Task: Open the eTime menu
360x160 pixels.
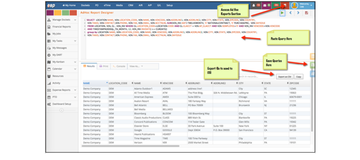Action: tap(107, 5)
